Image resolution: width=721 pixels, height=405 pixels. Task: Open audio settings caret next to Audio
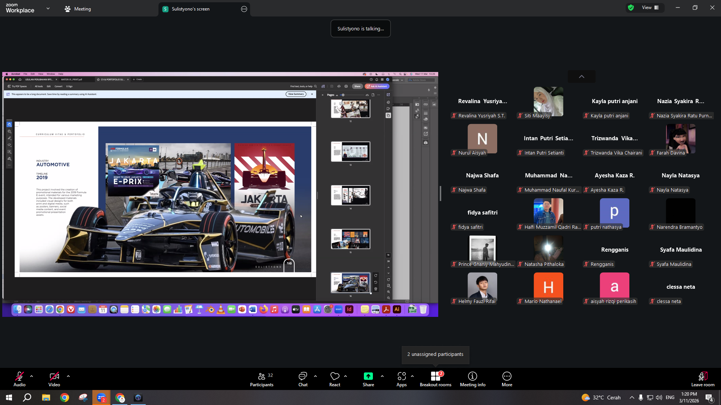[x=32, y=376]
